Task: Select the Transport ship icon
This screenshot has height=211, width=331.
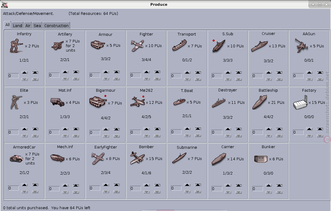Action: coord(179,46)
